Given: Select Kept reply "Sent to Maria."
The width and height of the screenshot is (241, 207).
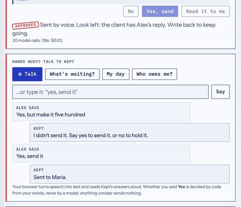Looking at the screenshot, I should tap(130, 174).
